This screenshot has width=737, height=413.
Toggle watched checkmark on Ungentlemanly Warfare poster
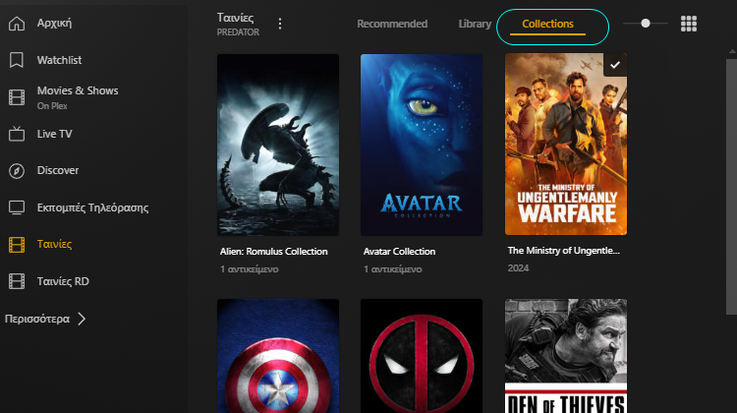[x=615, y=65]
